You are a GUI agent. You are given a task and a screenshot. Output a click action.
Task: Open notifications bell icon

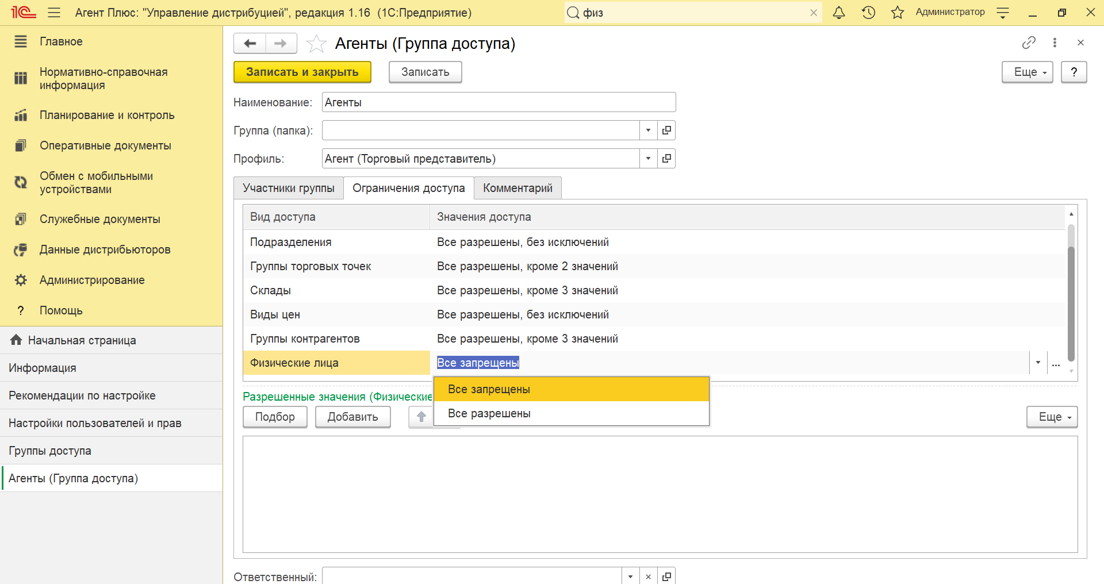(839, 13)
